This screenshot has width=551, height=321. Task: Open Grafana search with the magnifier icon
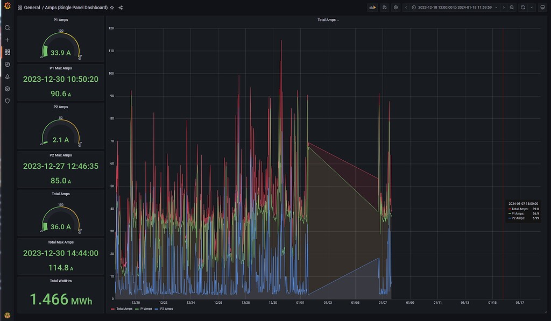pyautogui.click(x=7, y=27)
